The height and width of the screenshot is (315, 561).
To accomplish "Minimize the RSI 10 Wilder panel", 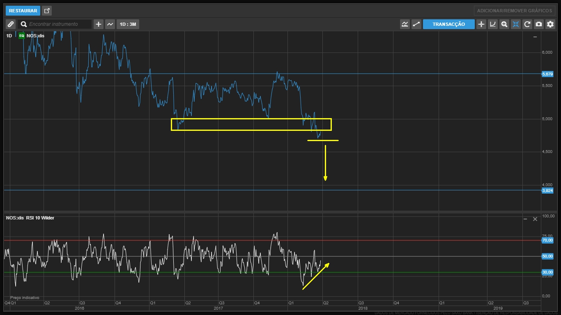I will tap(525, 219).
